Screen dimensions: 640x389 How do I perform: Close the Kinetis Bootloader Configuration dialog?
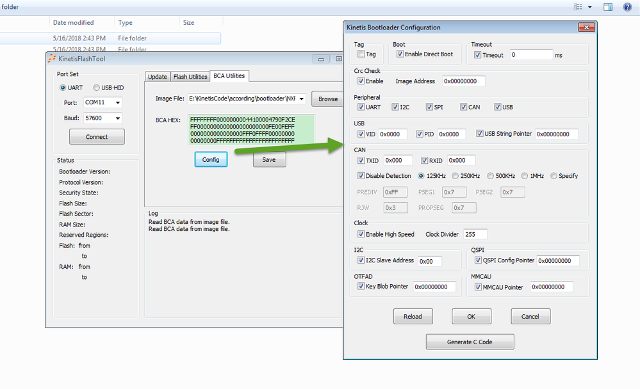pos(587,28)
